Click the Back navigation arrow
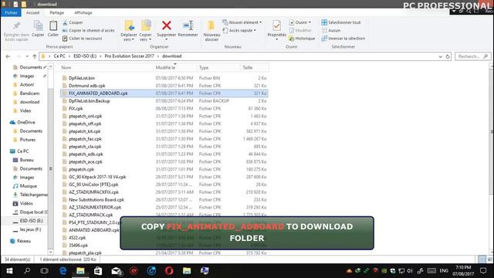The image size is (494, 278). pos(8,56)
